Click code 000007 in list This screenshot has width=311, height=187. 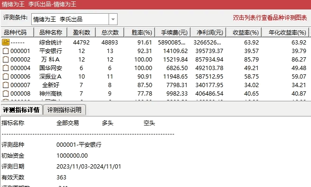pyautogui.click(x=20, y=85)
